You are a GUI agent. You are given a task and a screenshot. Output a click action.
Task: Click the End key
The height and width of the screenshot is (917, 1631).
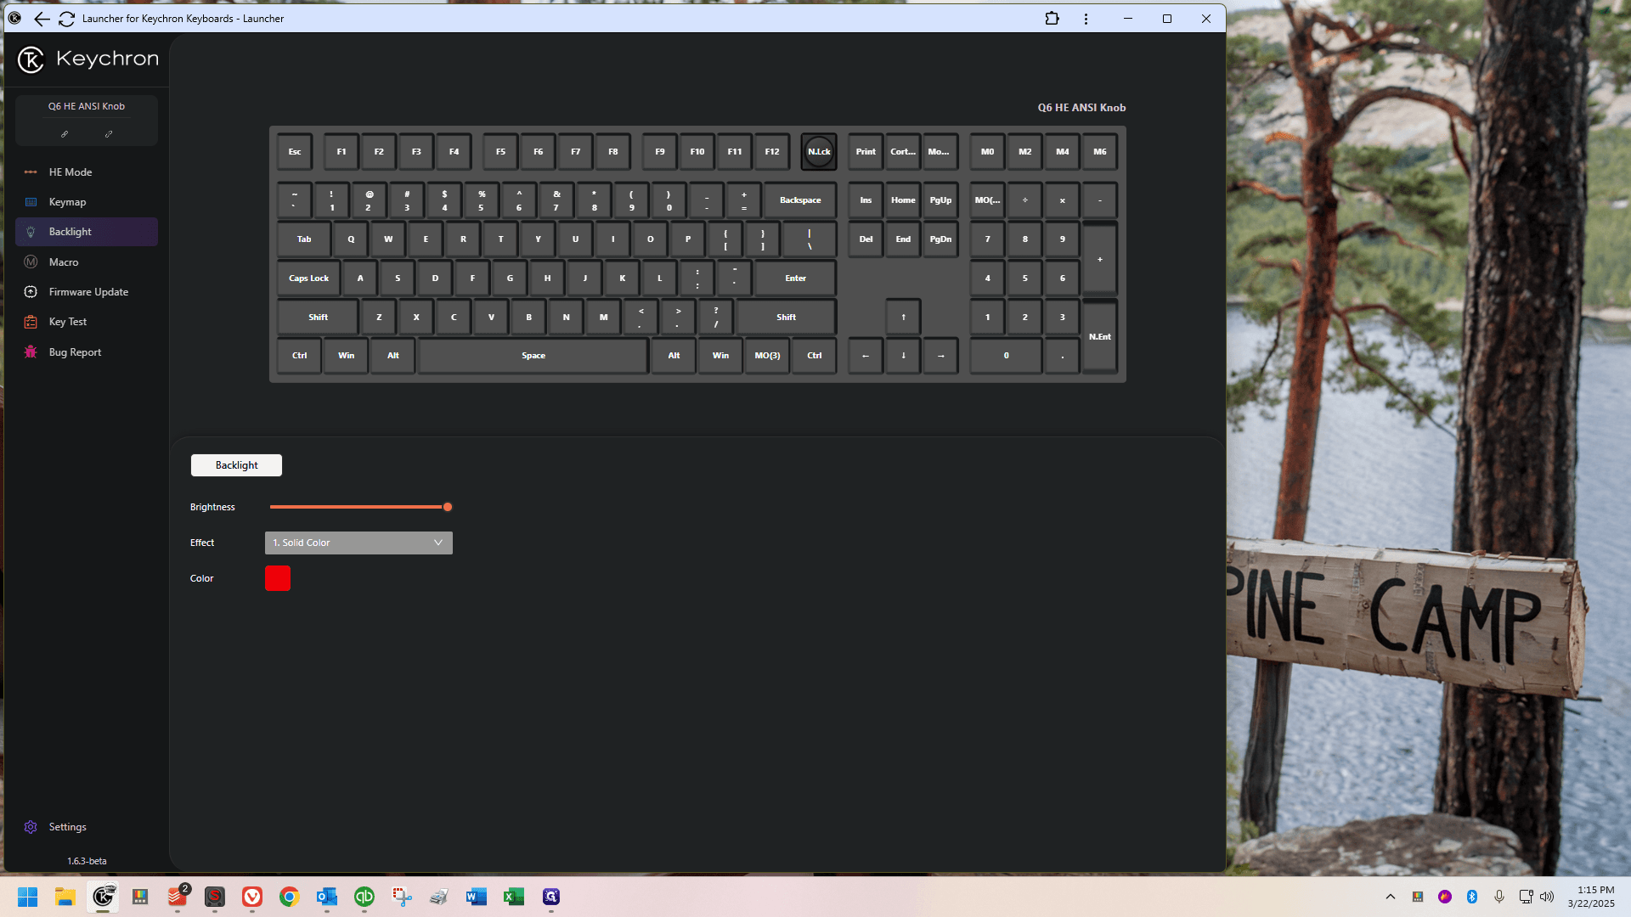coord(903,239)
